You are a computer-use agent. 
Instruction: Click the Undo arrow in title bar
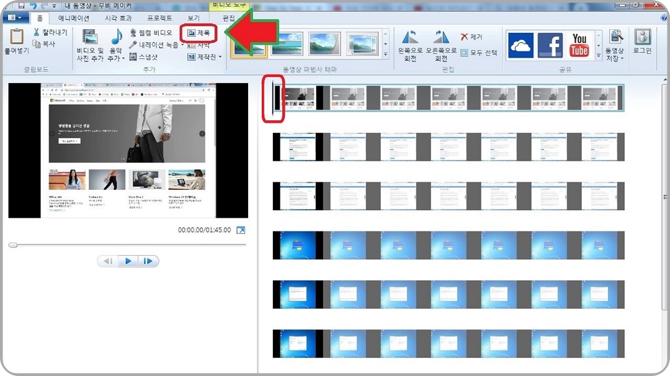33,6
